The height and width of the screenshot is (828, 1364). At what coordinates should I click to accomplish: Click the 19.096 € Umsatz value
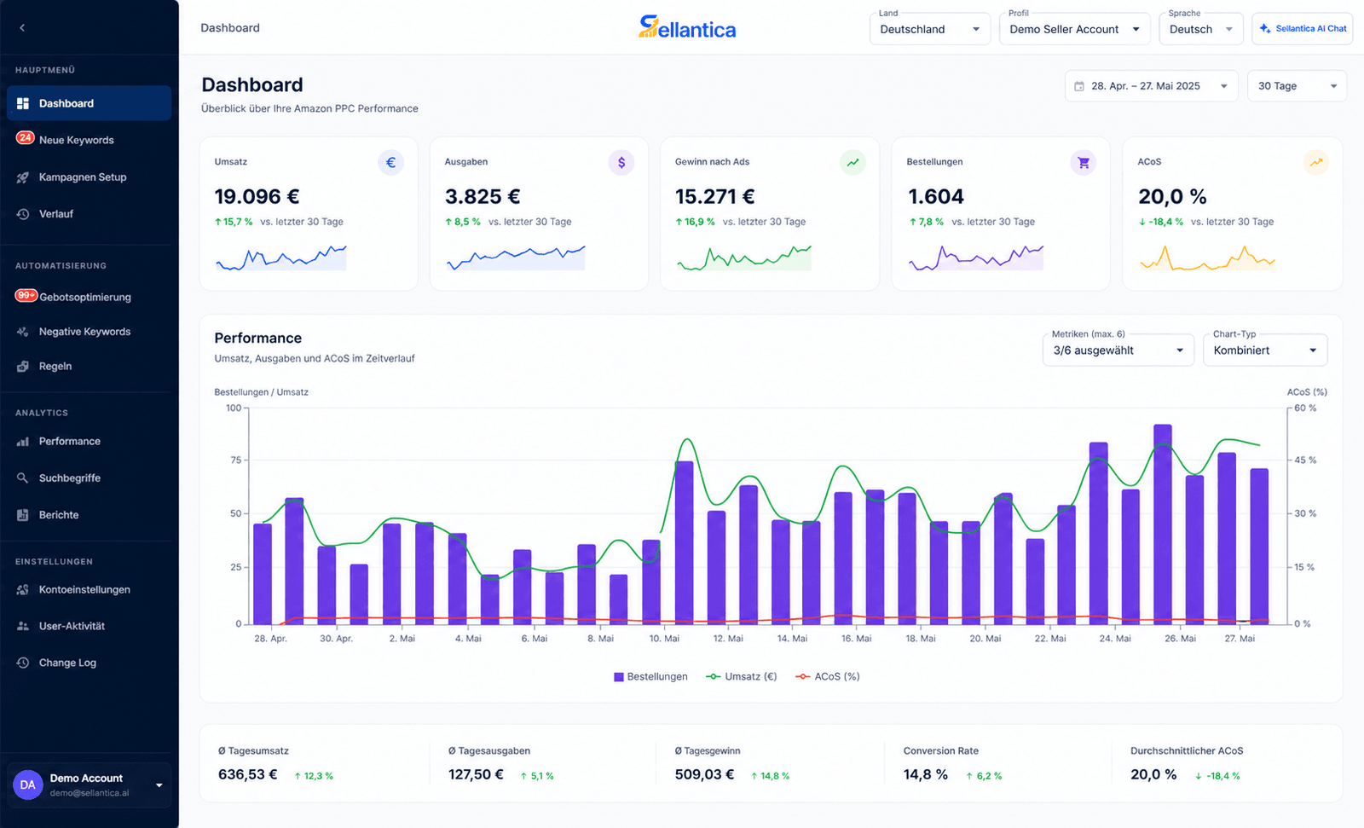tap(257, 197)
